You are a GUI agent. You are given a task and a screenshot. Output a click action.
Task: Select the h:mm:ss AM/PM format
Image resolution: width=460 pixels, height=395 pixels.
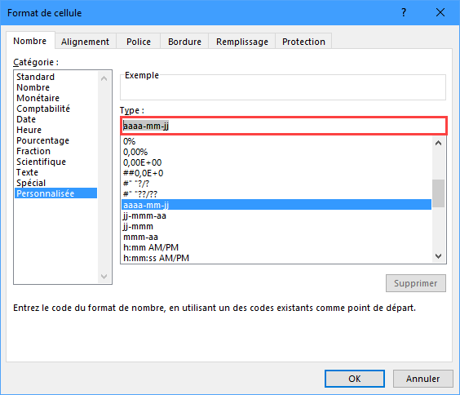click(x=276, y=258)
